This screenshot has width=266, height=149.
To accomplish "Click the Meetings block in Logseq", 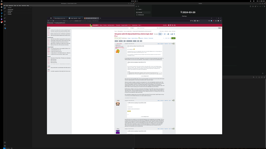I will point(184,16).
